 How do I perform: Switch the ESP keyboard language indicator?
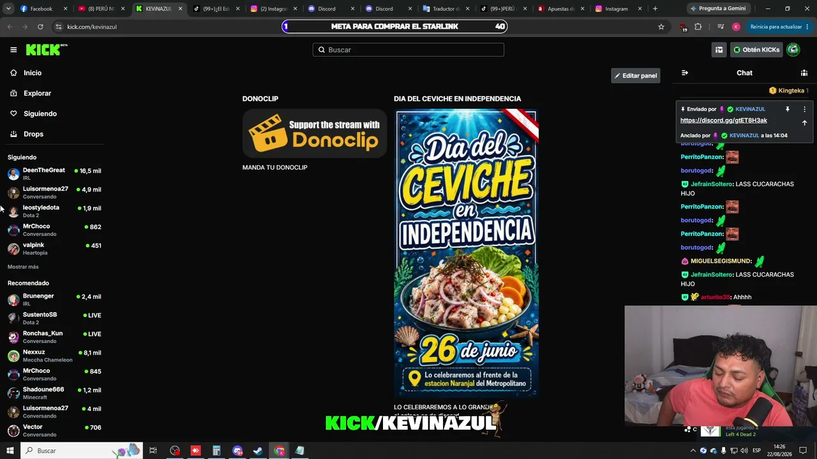756,451
